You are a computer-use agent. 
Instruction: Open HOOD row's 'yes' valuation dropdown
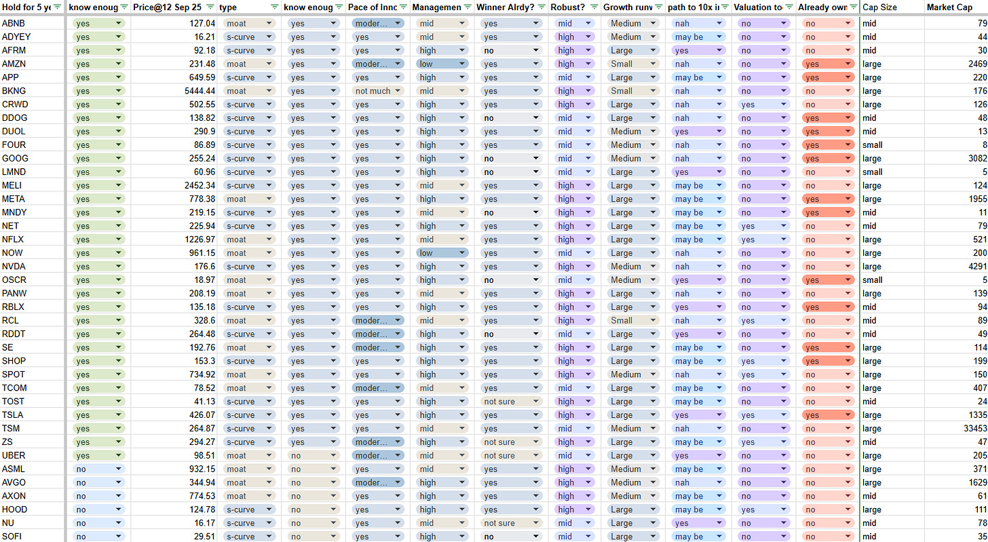click(765, 509)
